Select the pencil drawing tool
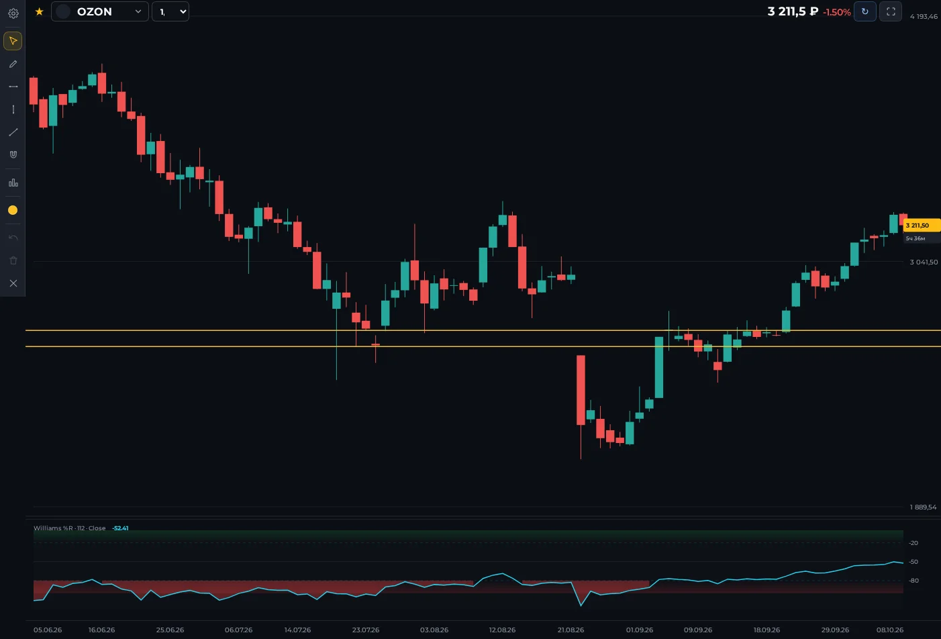Screen dimensions: 941x639 13,64
